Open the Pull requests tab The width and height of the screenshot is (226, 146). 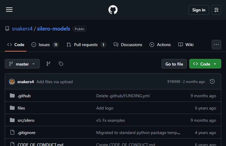click(86, 45)
